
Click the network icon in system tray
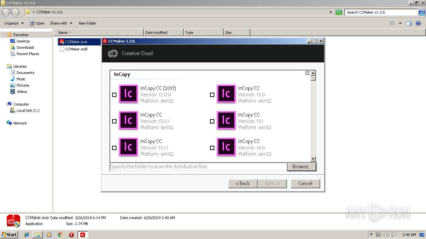[x=378, y=235]
